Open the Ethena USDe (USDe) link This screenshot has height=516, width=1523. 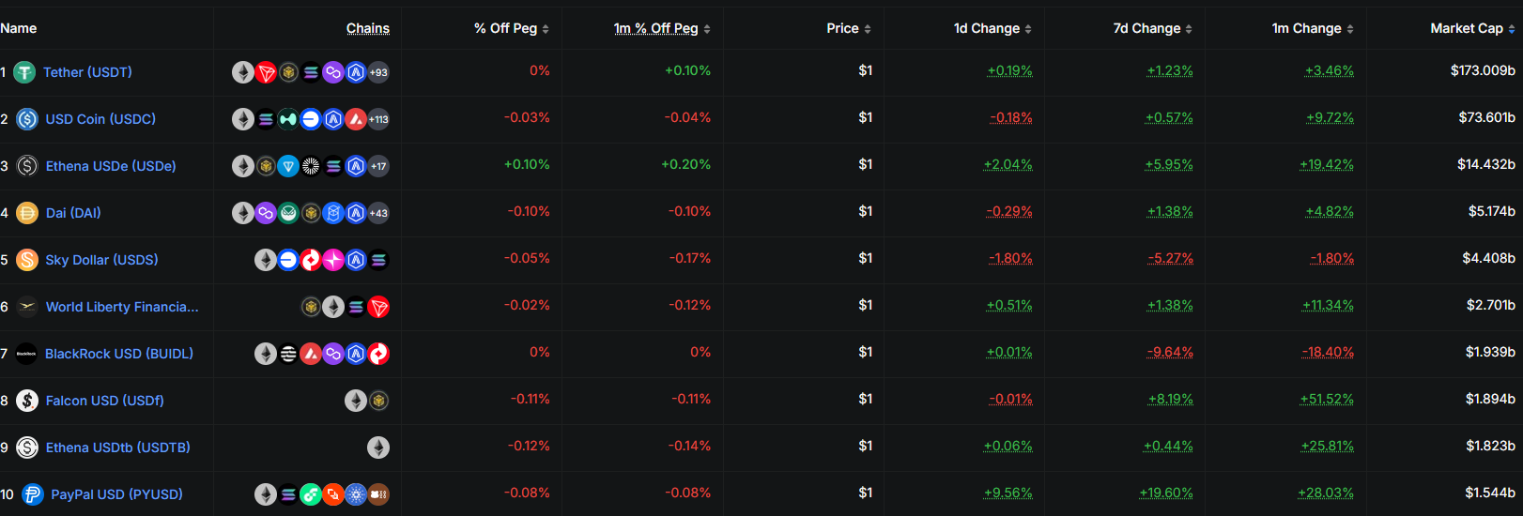(111, 166)
